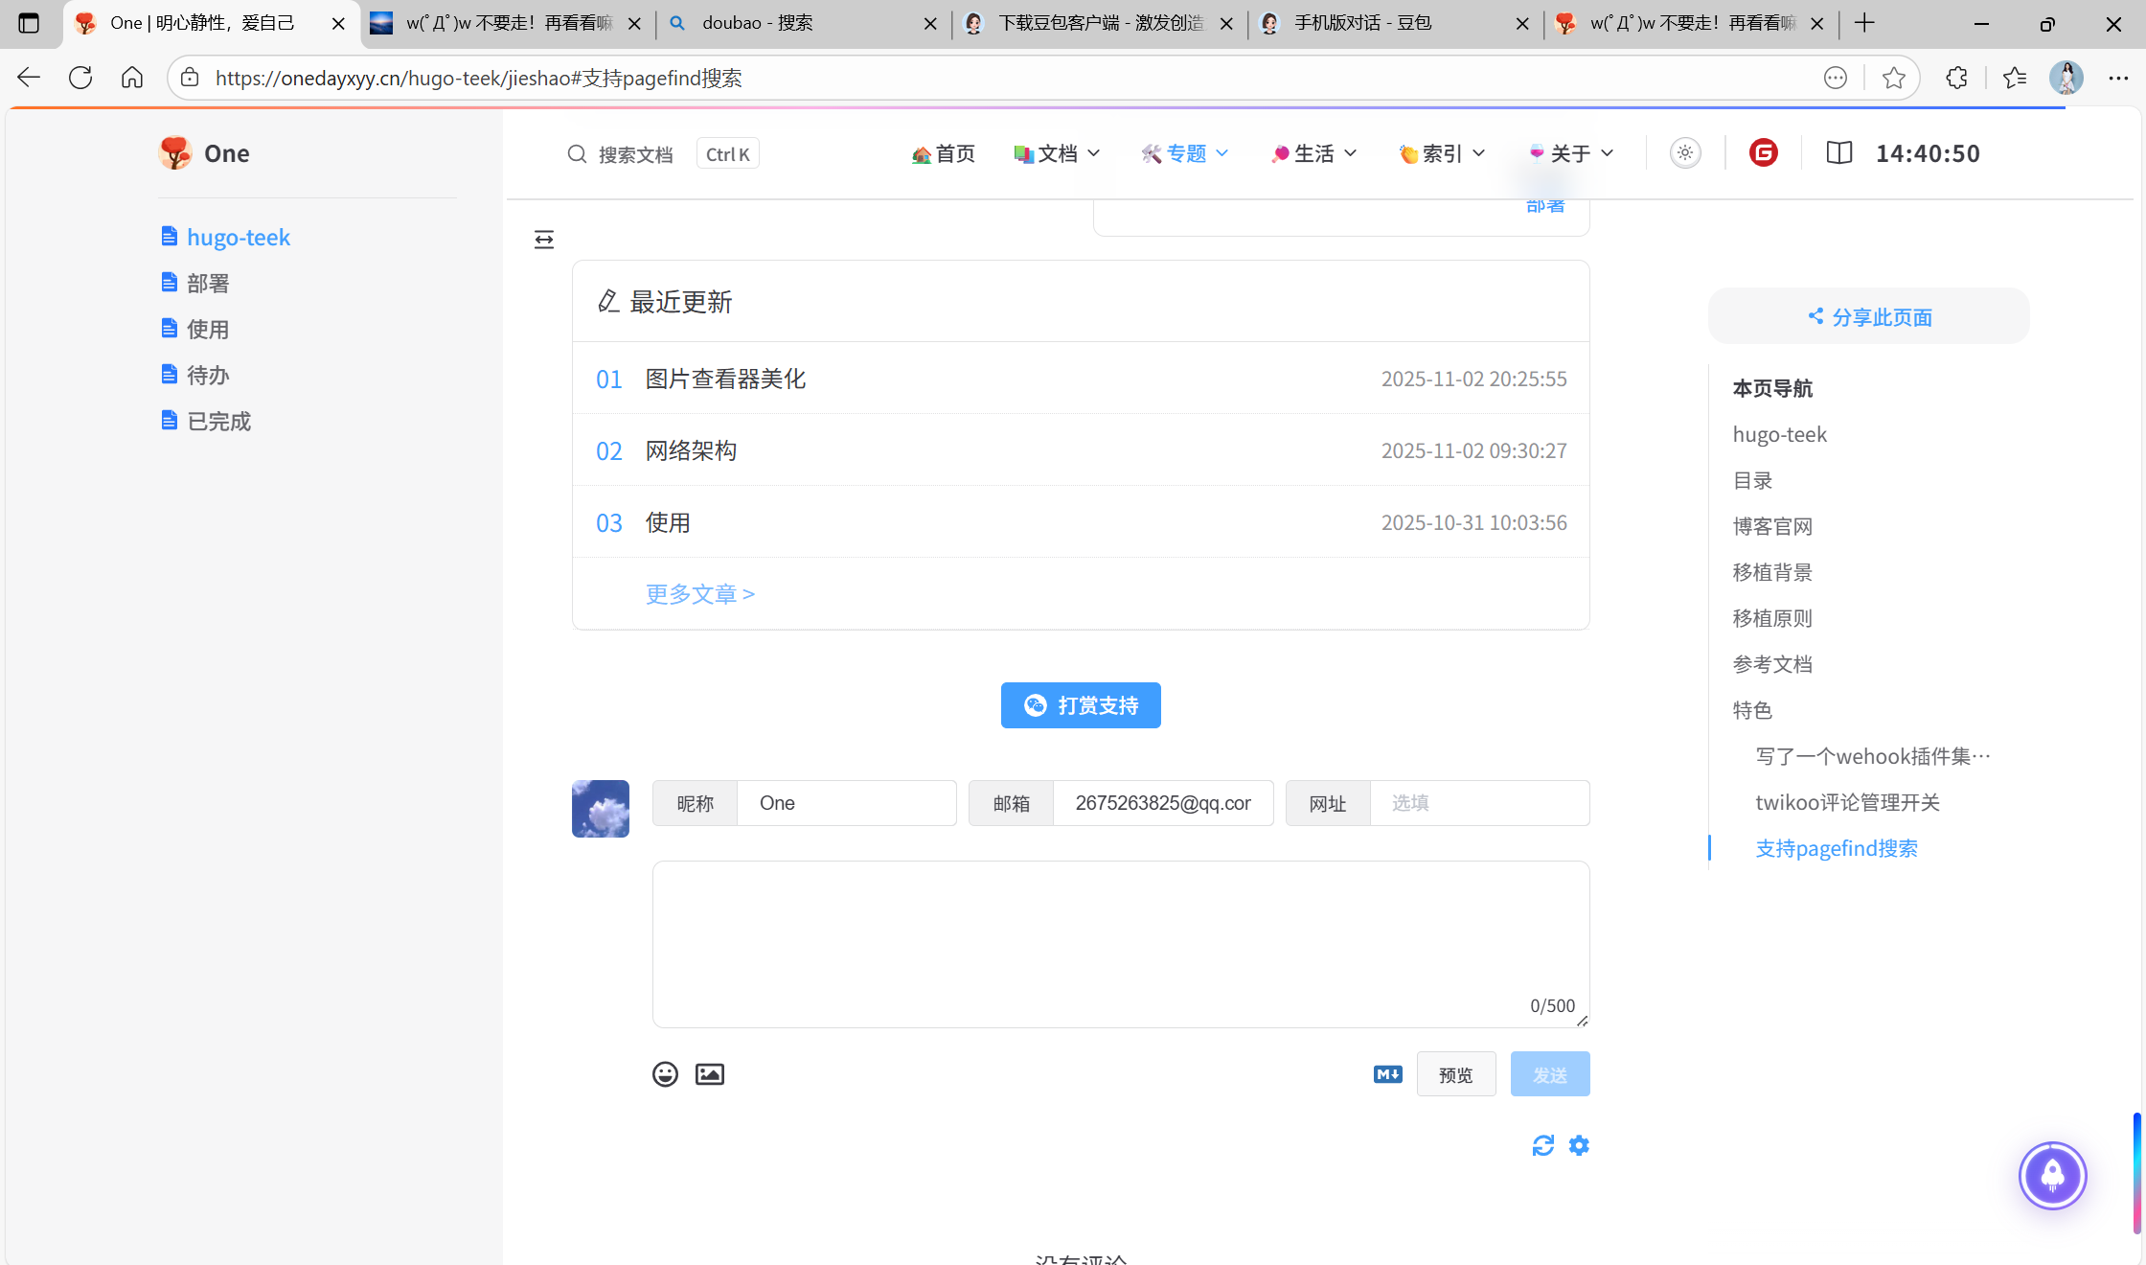Image resolution: width=2146 pixels, height=1265 pixels.
Task: Click the refresh comments icon
Action: tap(1542, 1145)
